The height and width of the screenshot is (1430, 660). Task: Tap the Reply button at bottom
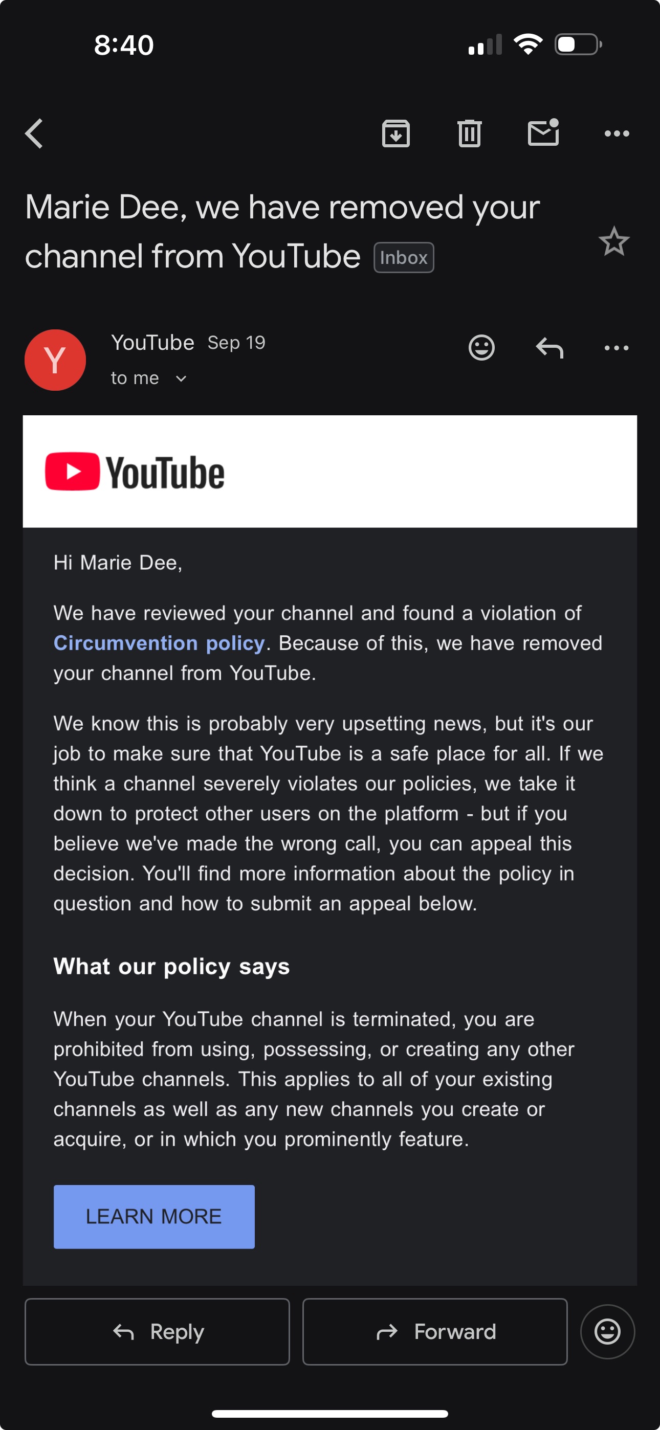[157, 1331]
